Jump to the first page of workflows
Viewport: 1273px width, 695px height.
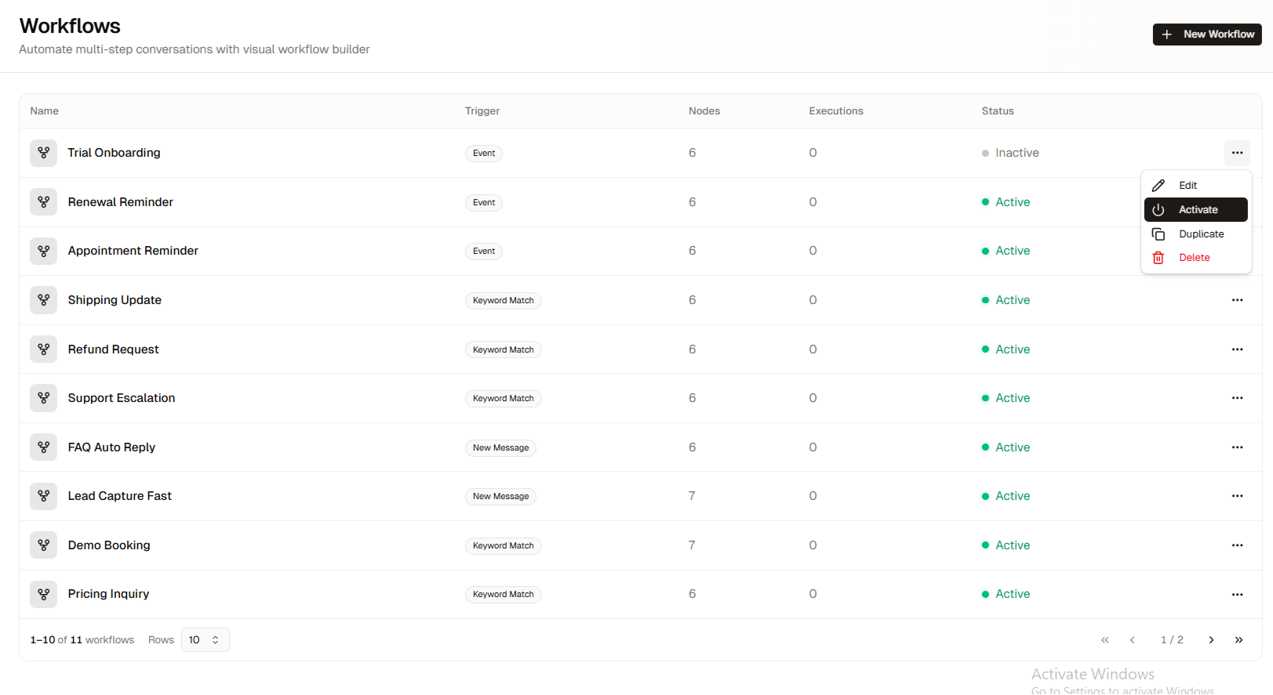[x=1104, y=640]
